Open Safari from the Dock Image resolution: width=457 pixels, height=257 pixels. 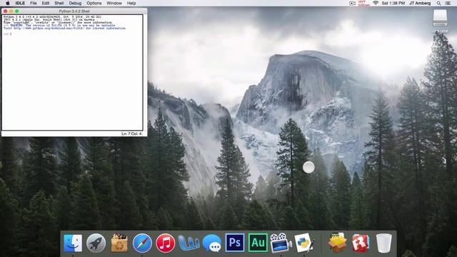(x=142, y=243)
